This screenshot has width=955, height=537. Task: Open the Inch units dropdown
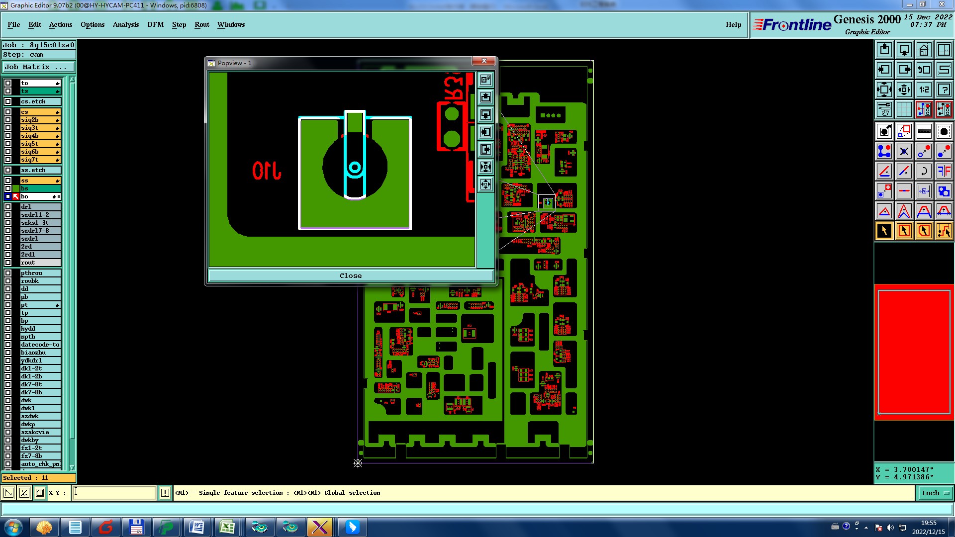(935, 493)
